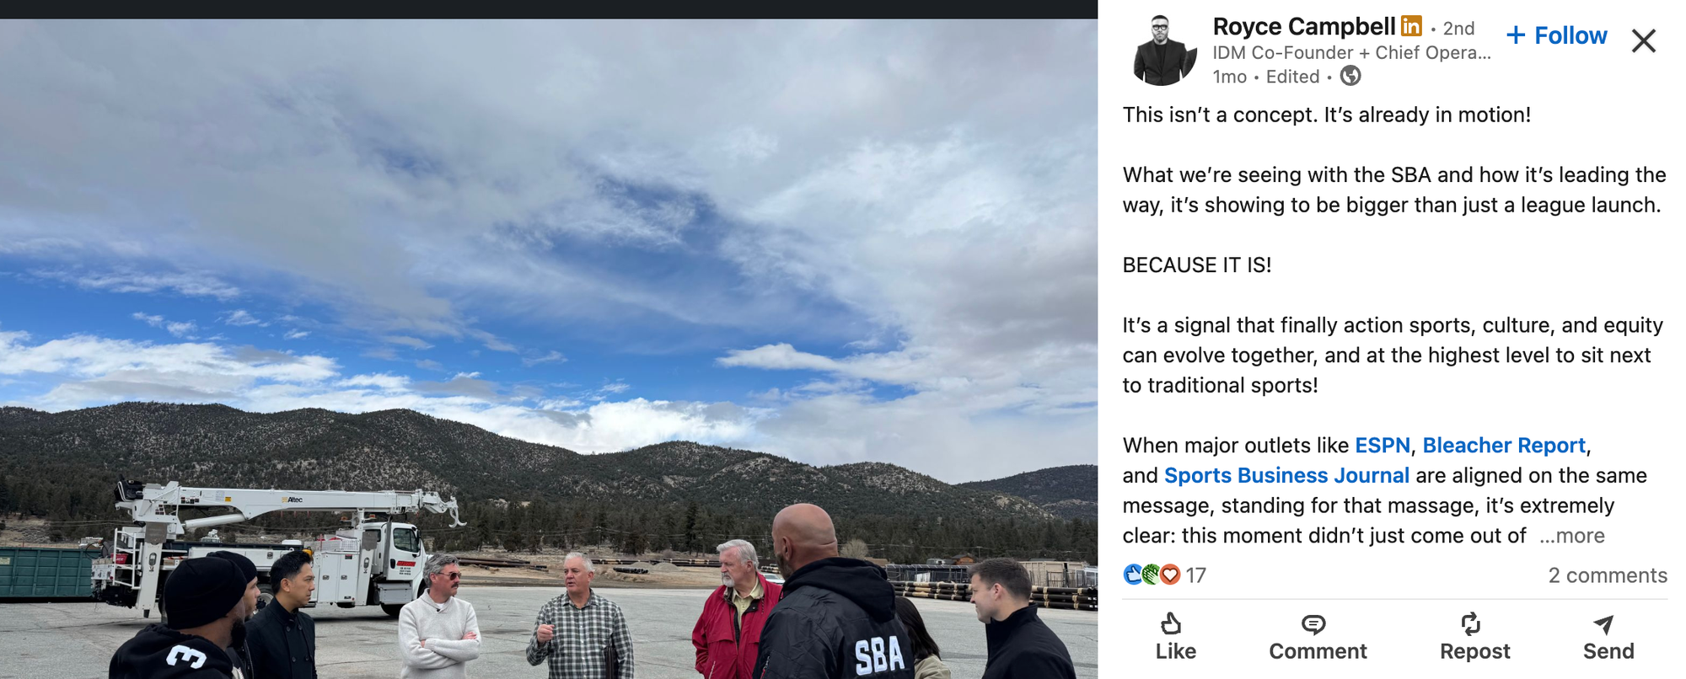Click the plus icon beside Follow
Image resolution: width=1686 pixels, height=679 pixels.
coord(1516,35)
